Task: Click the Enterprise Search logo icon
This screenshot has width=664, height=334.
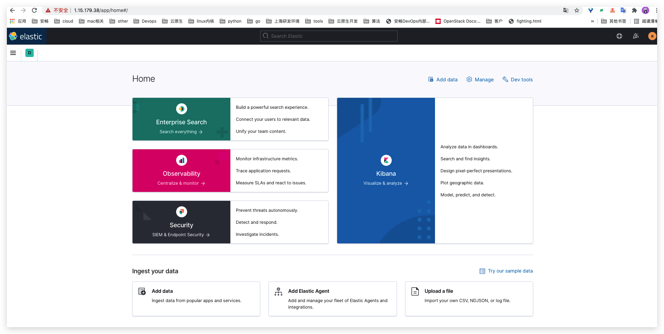Action: [181, 109]
